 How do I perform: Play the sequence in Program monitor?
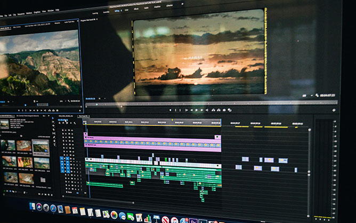[197, 110]
